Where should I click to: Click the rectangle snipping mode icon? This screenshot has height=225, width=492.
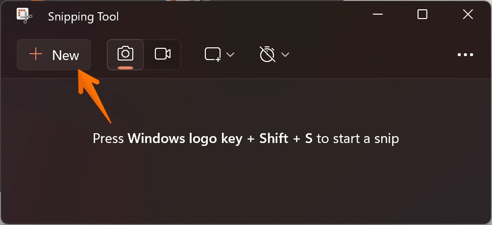(x=213, y=54)
